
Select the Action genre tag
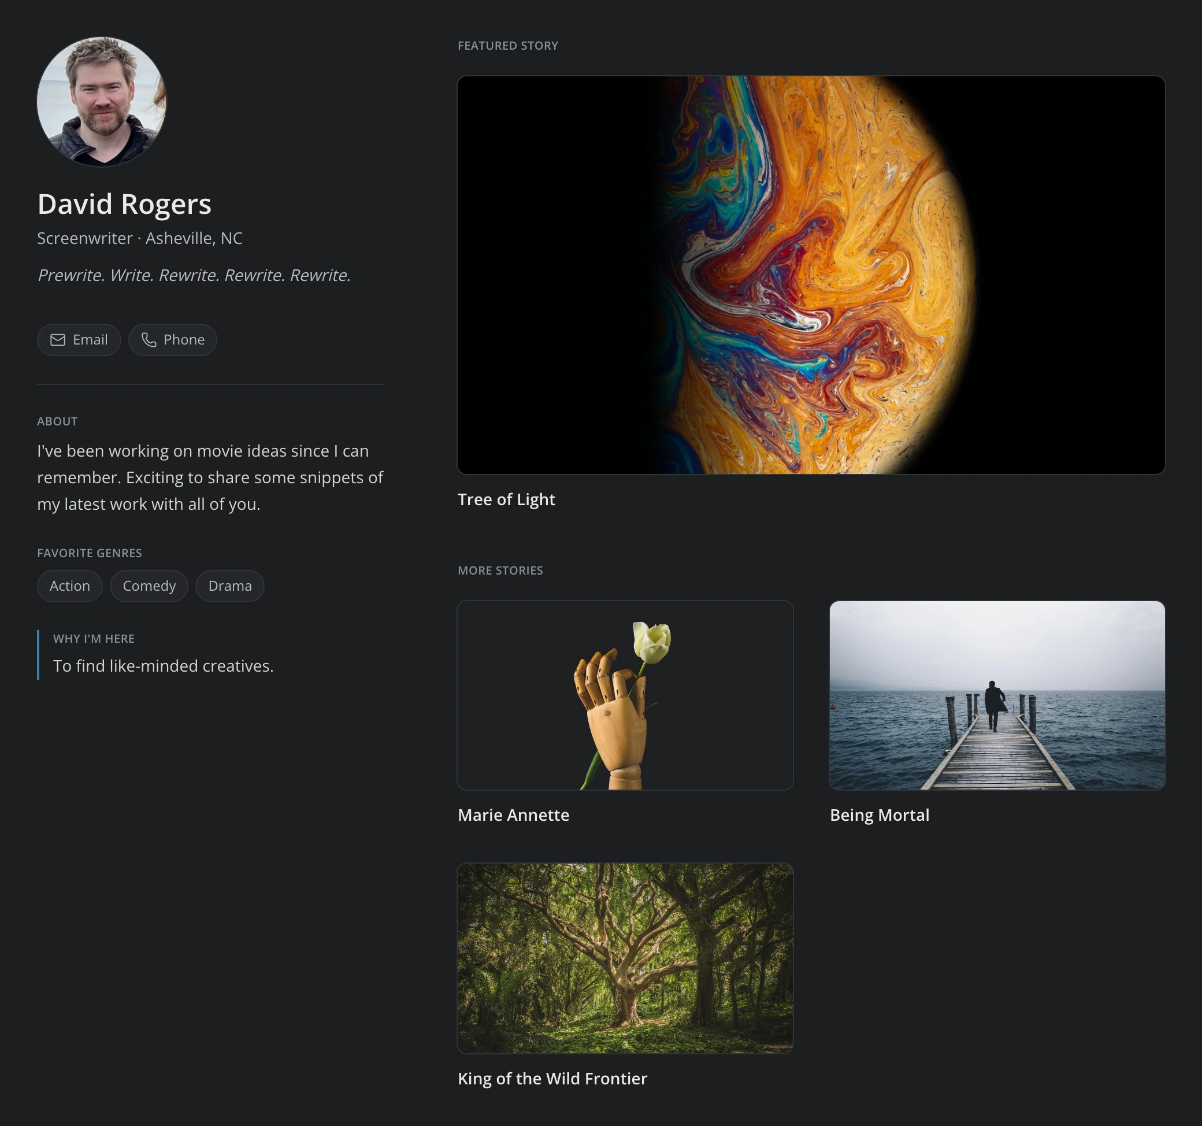tap(69, 586)
